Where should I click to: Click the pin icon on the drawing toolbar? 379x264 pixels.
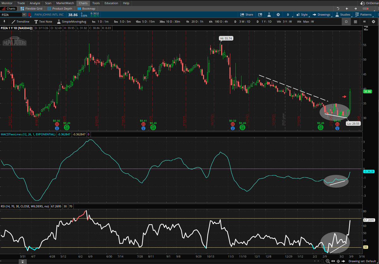click(4, 21)
